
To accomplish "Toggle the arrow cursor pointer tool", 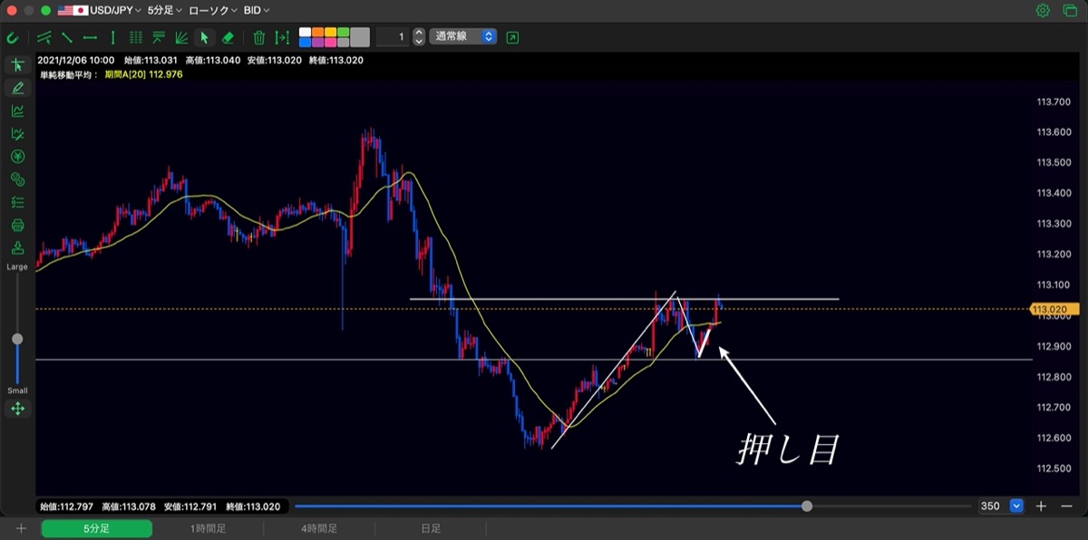I will pyautogui.click(x=204, y=37).
